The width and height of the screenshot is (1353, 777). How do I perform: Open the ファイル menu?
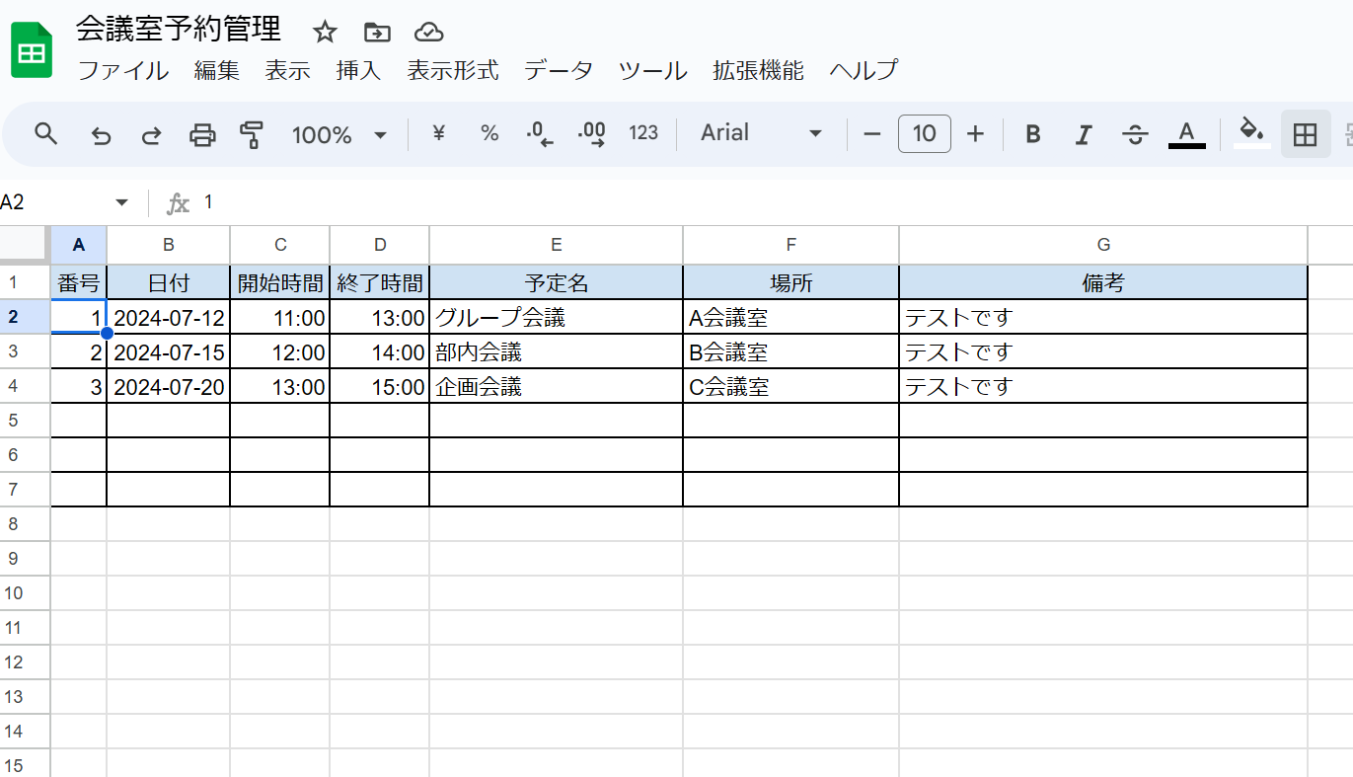point(123,70)
